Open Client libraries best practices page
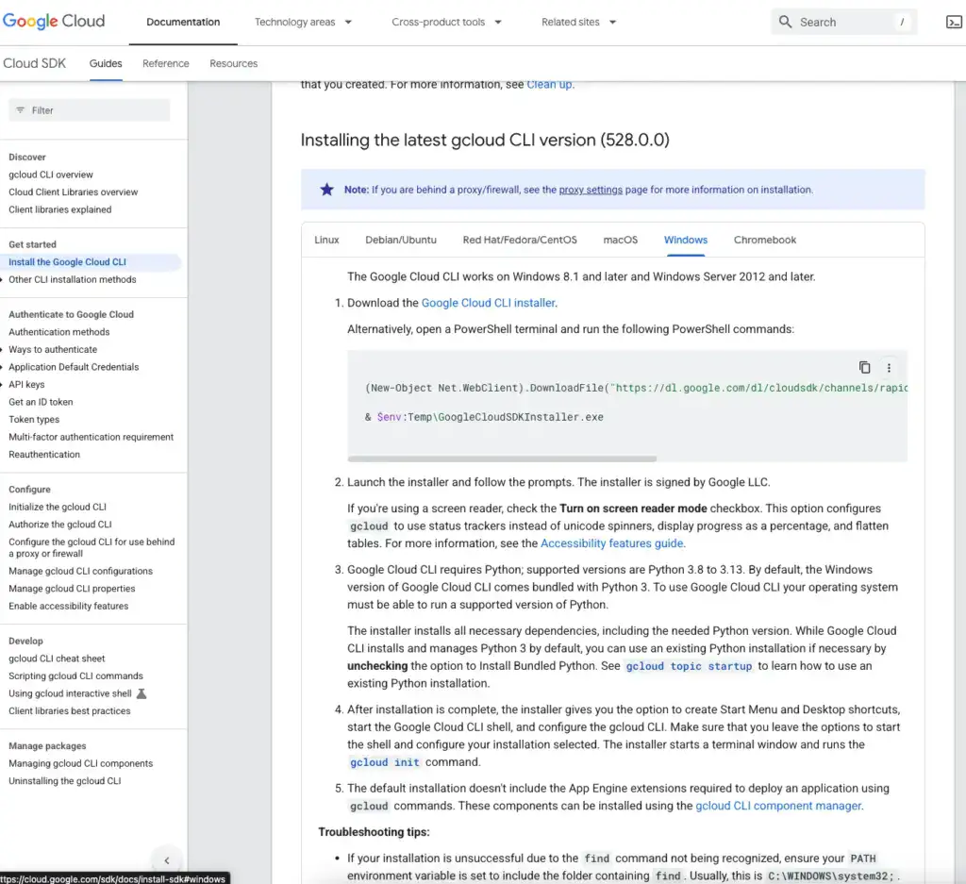The image size is (966, 884). [69, 711]
